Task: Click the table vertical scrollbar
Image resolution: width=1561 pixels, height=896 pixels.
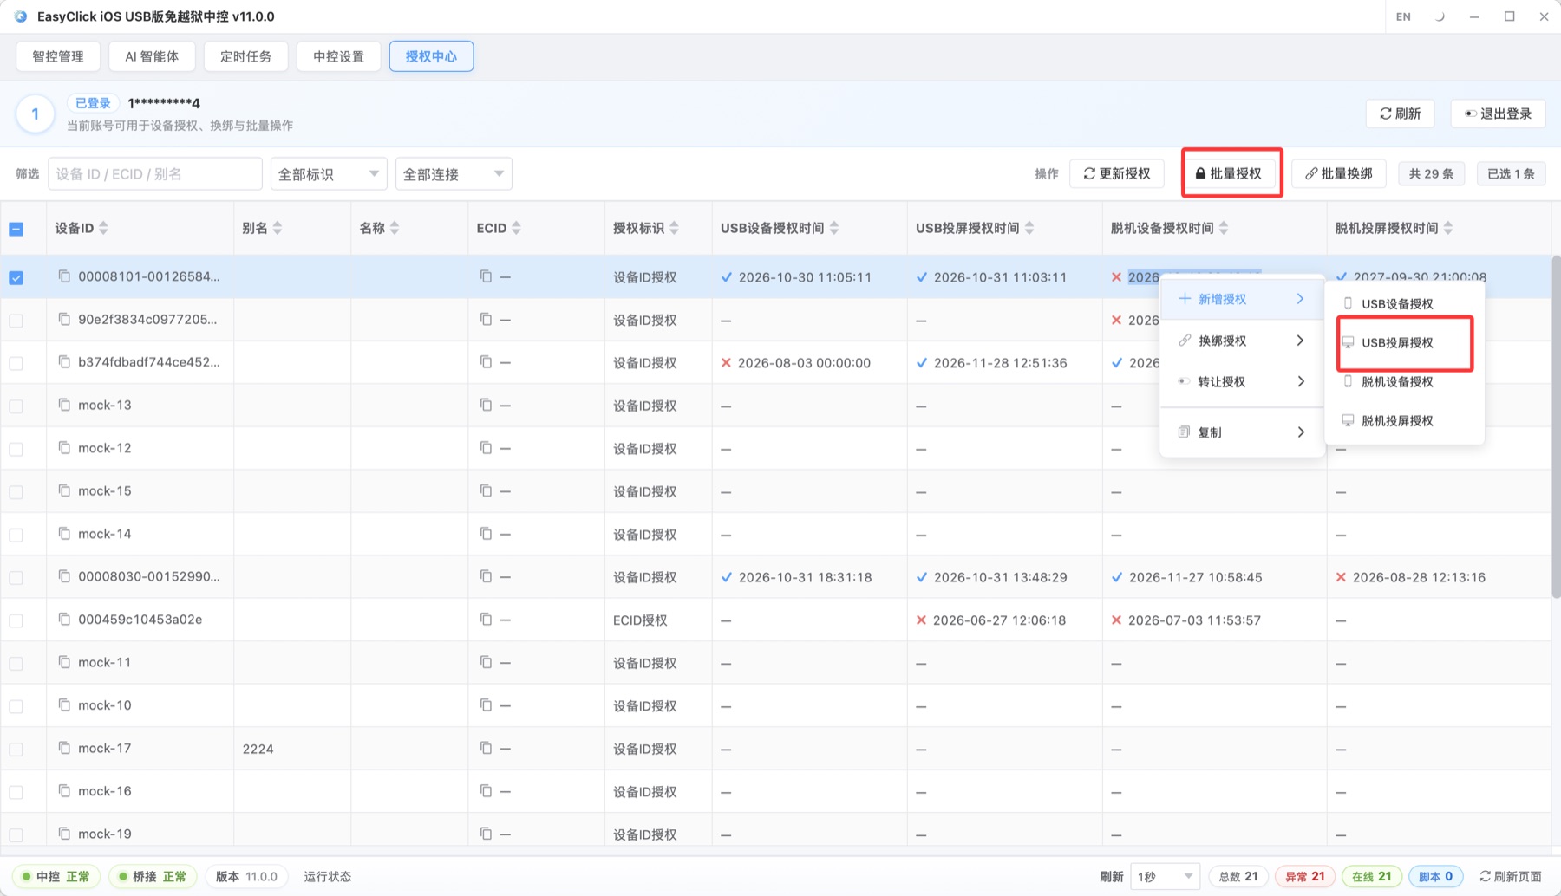Action: 1556,425
